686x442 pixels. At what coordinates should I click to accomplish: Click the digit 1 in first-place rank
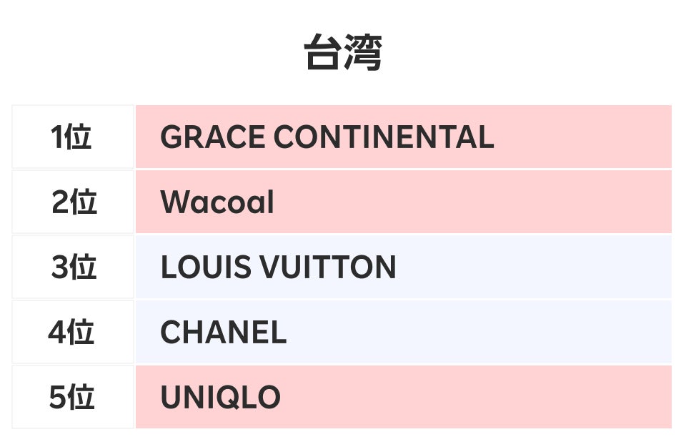tap(57, 137)
